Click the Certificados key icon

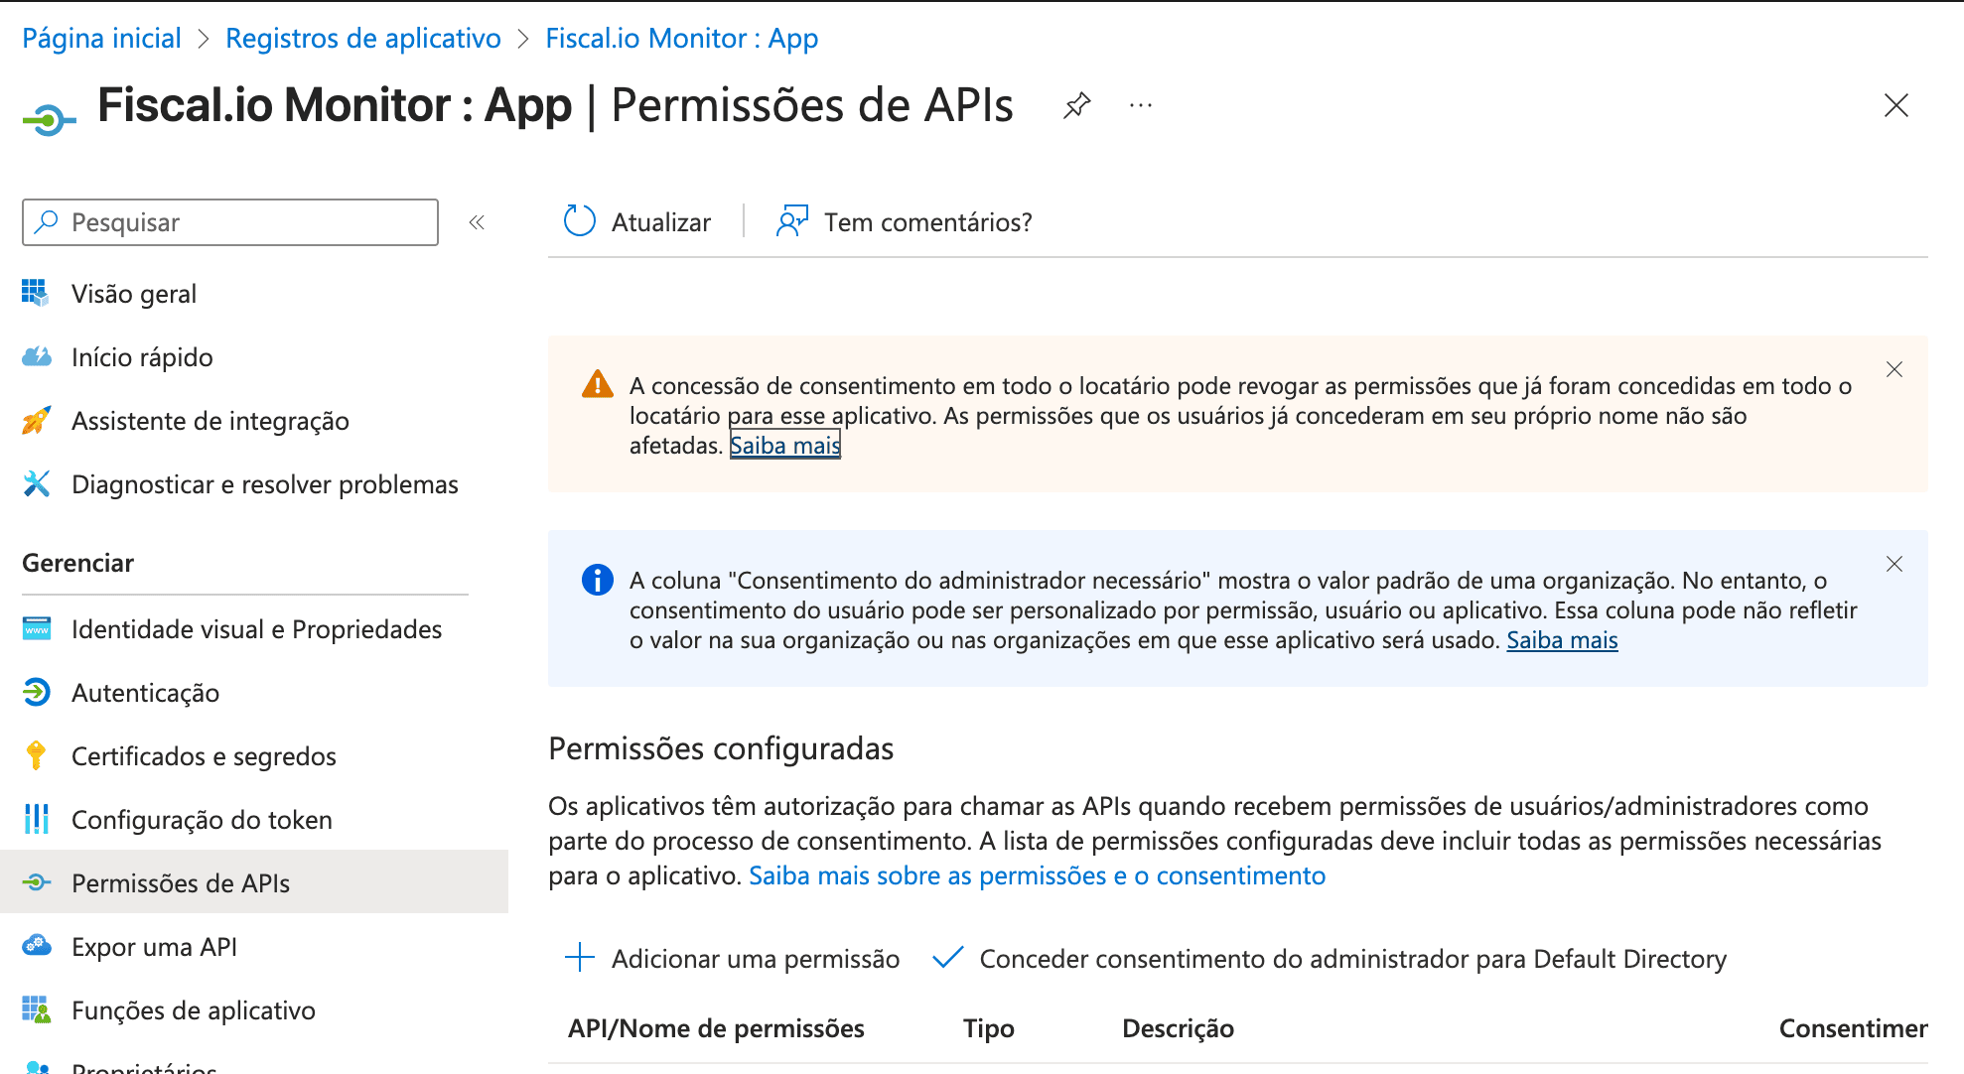tap(36, 755)
